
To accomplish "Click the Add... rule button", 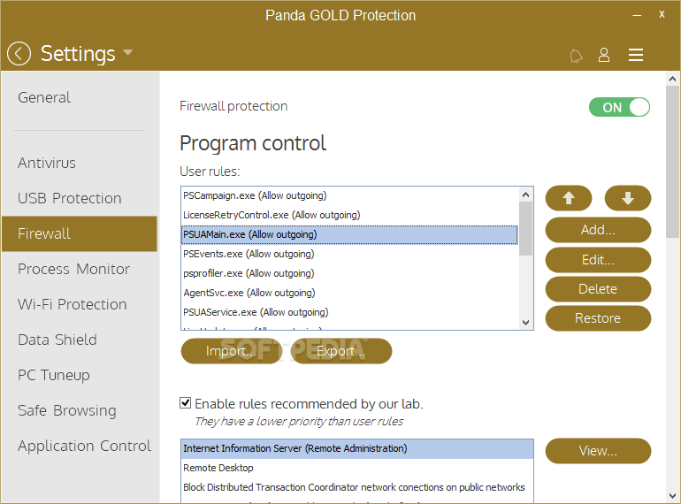I will [x=598, y=230].
